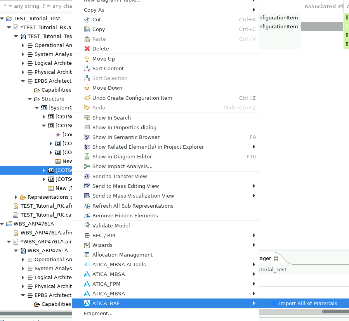Open the REC / RPL submenu arrow
Image resolution: width=349 pixels, height=321 pixels.
click(x=254, y=235)
